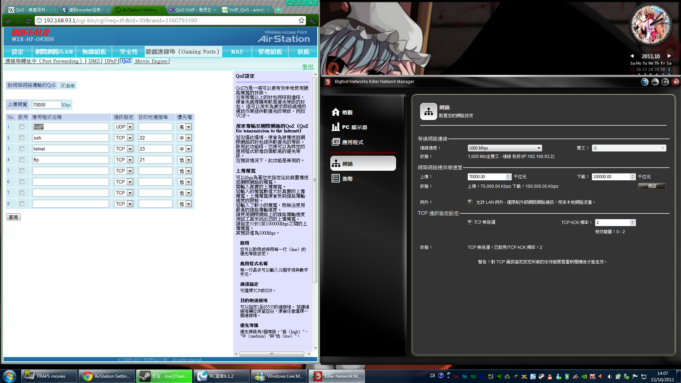Open the 管理組態 admin tab
Image resolution: width=681 pixels, height=383 pixels.
pos(270,52)
